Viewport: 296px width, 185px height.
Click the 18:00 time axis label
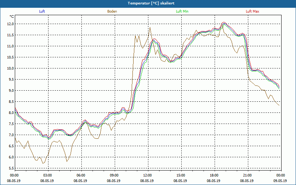[213, 175]
